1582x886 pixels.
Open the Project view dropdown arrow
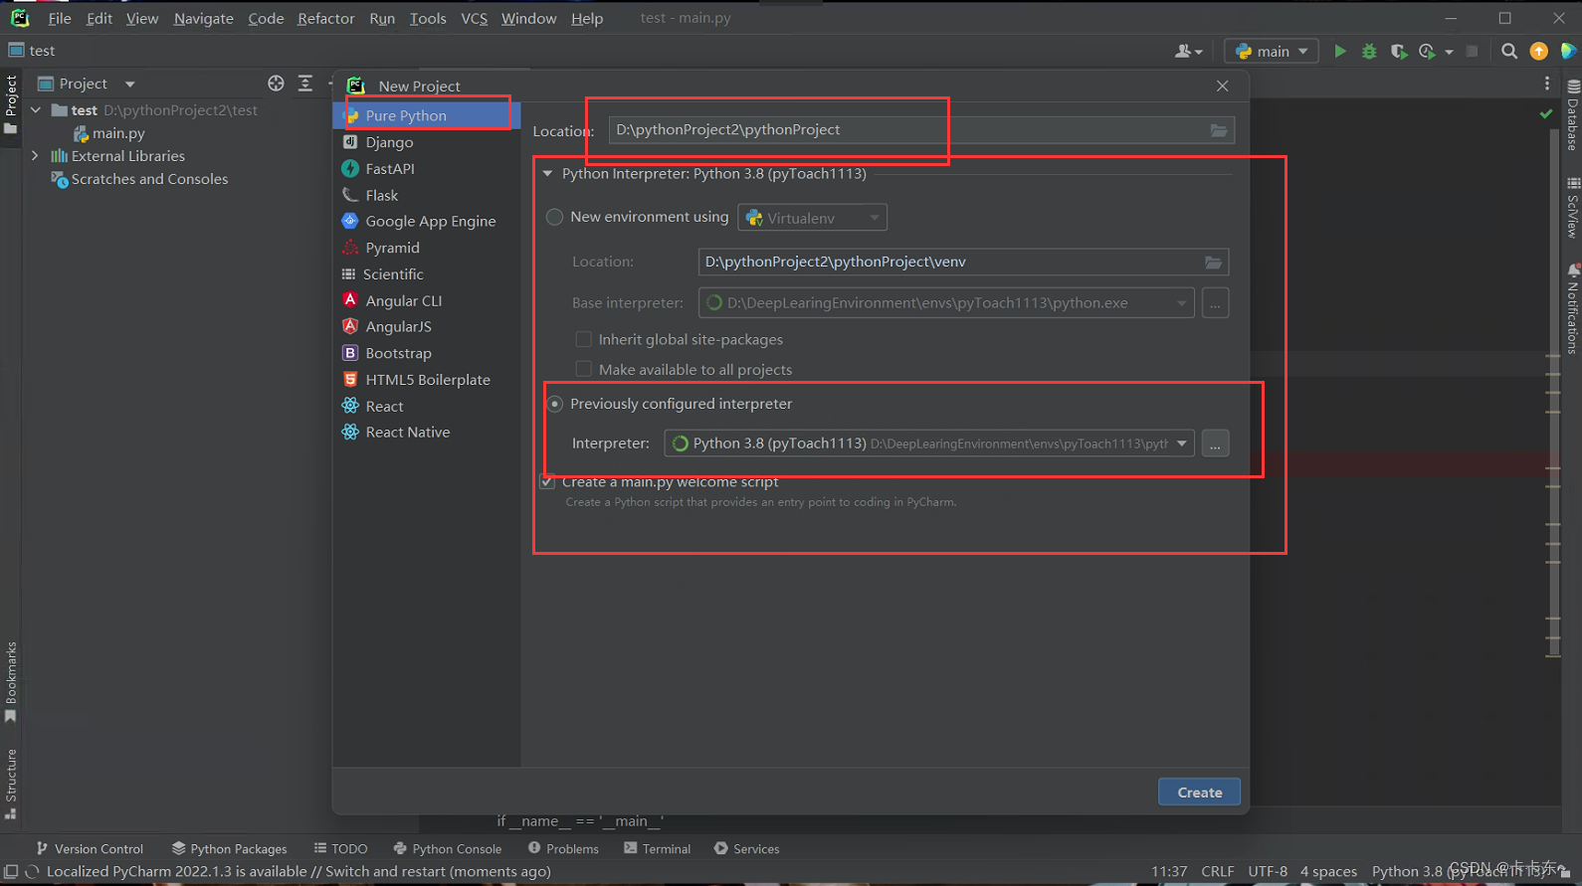point(129,85)
